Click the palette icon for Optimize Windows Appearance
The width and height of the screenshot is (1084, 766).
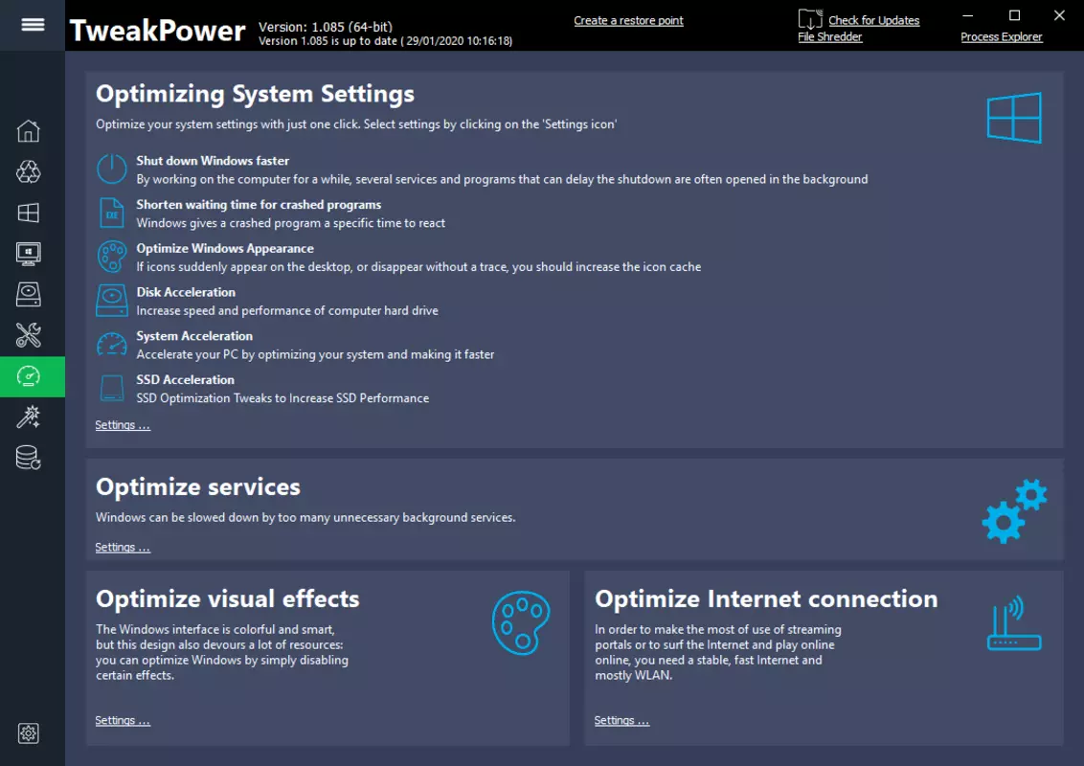(x=111, y=257)
